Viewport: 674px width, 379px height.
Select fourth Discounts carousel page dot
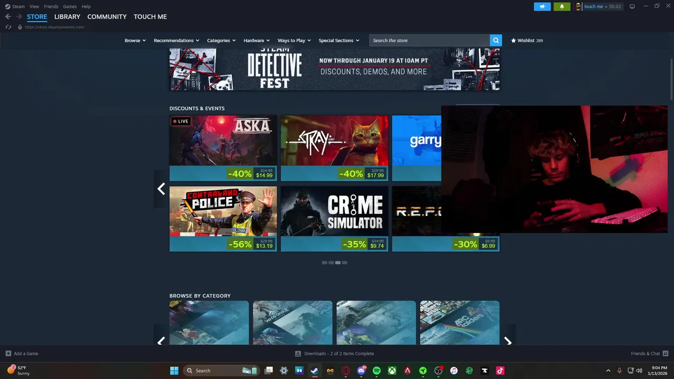click(x=344, y=263)
